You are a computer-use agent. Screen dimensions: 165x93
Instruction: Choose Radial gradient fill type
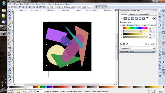[x=133, y=18]
